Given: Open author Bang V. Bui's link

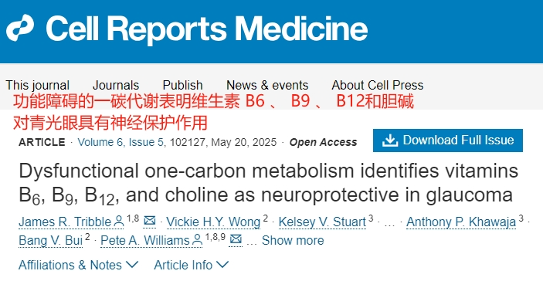Looking at the screenshot, I should pos(50,240).
